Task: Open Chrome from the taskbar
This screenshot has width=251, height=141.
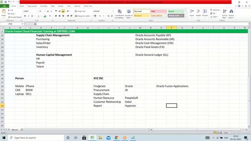Action: 116,137
